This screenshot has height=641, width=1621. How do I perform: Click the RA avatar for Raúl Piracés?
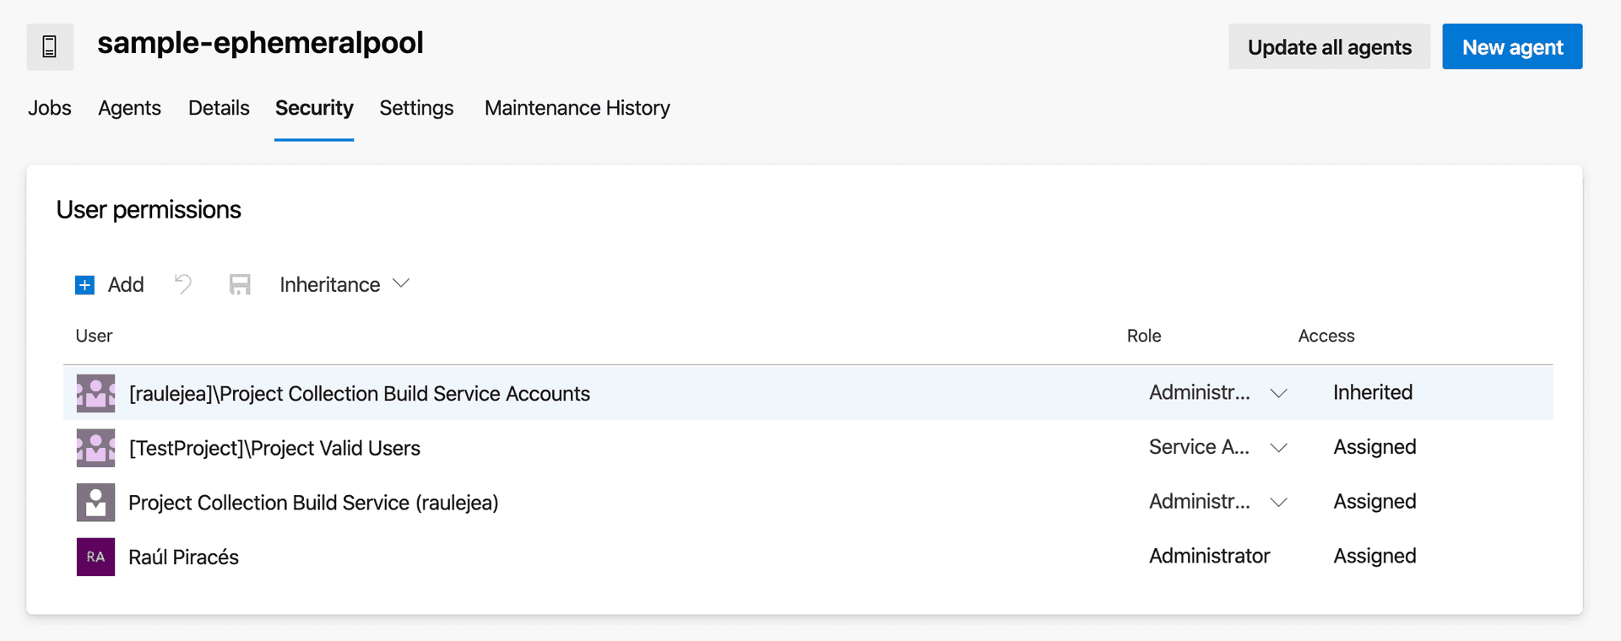[x=95, y=557]
